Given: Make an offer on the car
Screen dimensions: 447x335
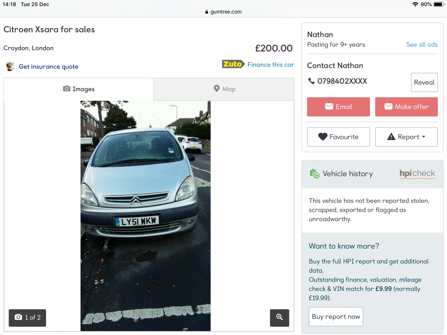Looking at the screenshot, I should point(406,107).
